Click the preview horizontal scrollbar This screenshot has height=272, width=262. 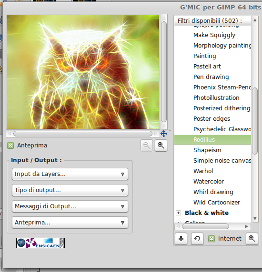(x=83, y=134)
